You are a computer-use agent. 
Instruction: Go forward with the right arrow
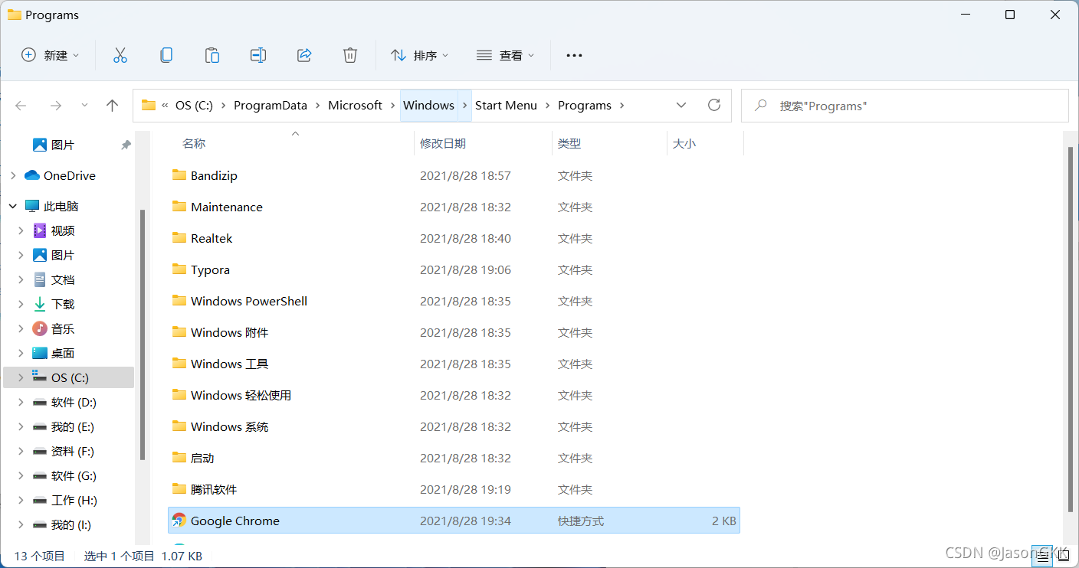tap(55, 106)
